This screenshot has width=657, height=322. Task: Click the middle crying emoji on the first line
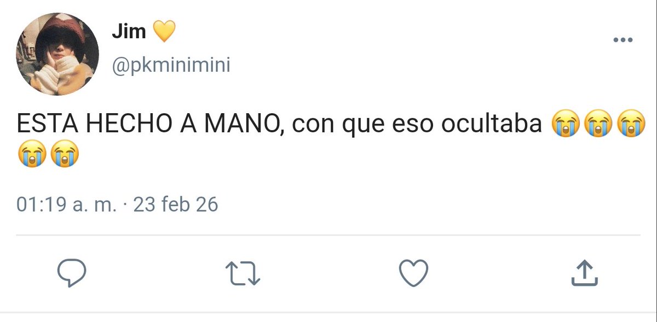pyautogui.click(x=598, y=125)
